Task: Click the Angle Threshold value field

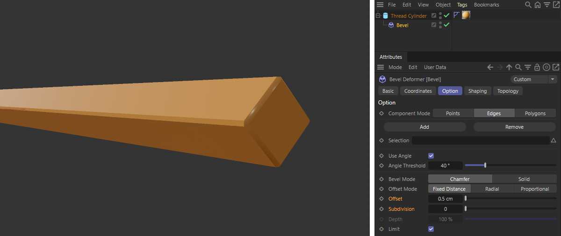Action: tap(446, 166)
